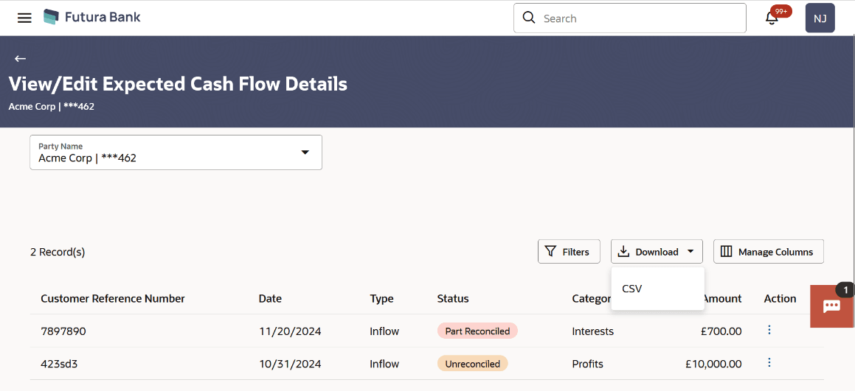This screenshot has height=391, width=855.
Task: Click the Unreconciled status badge
Action: (x=472, y=364)
